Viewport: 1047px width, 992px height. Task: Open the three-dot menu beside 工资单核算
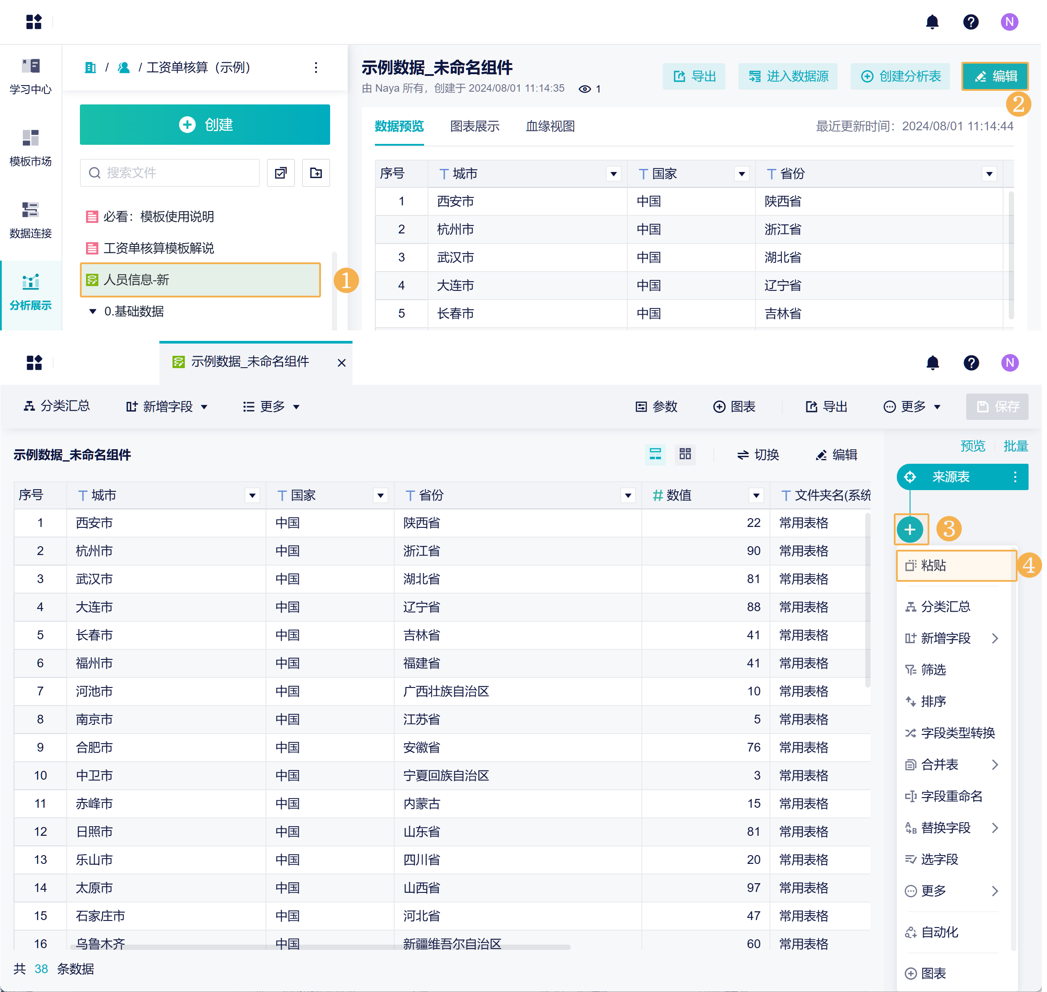tap(316, 68)
